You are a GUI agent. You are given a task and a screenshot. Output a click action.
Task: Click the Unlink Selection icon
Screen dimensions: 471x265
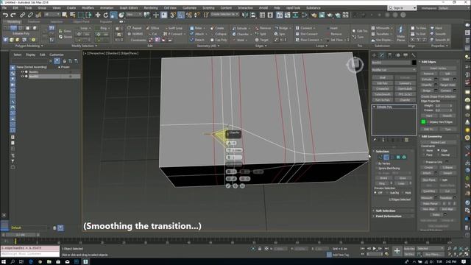tap(30, 15)
